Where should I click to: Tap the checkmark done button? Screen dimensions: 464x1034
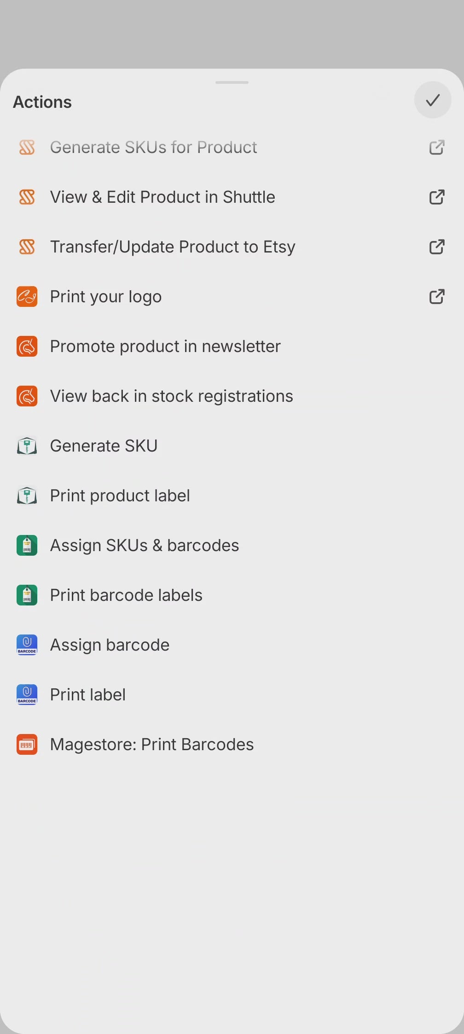(x=432, y=100)
